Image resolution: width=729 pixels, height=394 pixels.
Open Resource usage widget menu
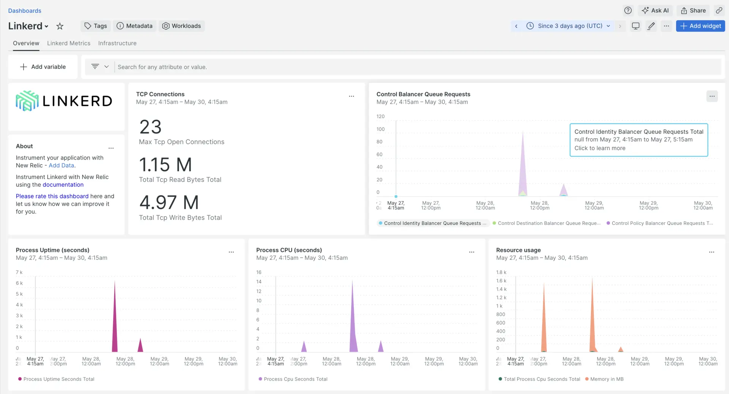point(712,252)
